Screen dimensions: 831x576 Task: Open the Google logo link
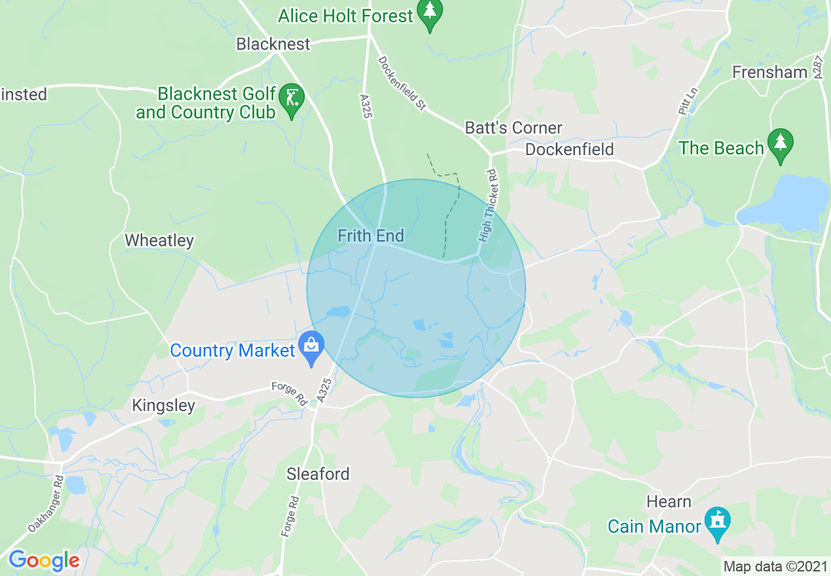coord(45,561)
